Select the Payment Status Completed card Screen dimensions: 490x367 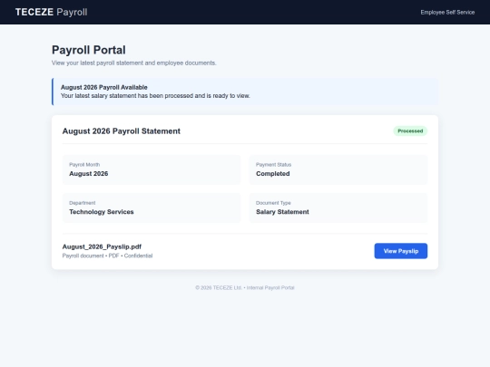click(x=338, y=169)
